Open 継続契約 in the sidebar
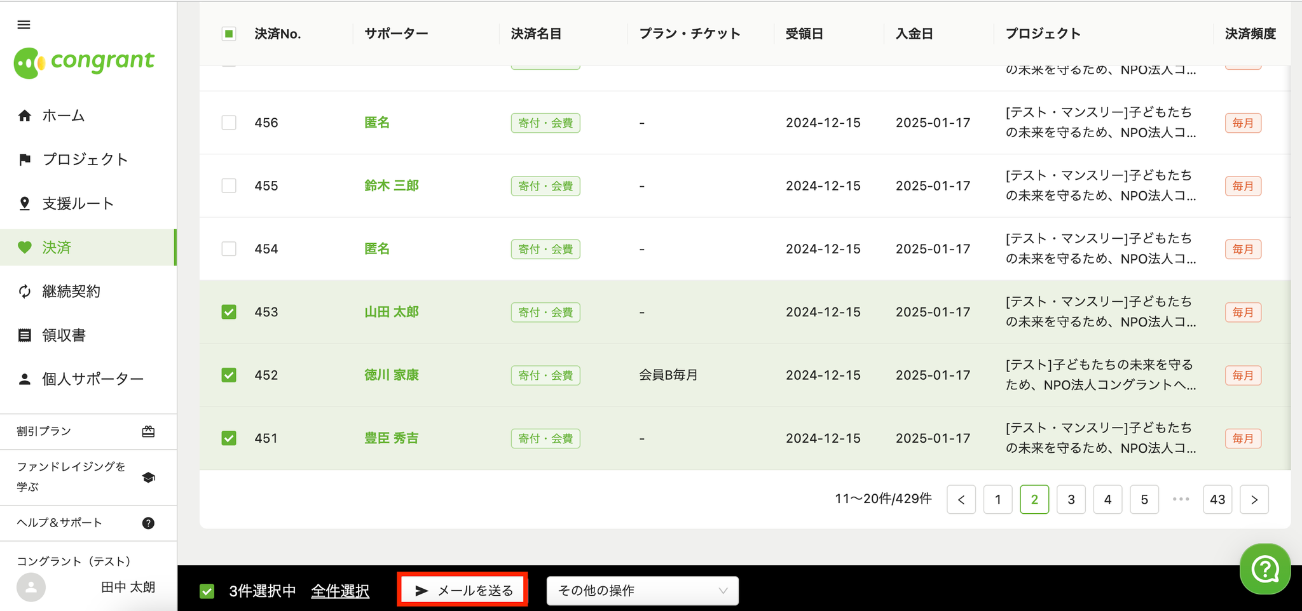The height and width of the screenshot is (611, 1302). 88,292
